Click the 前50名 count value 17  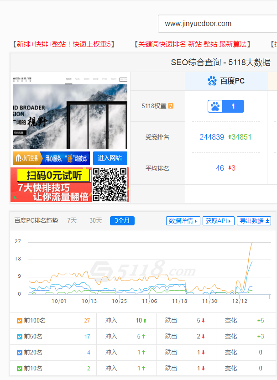click(87, 337)
